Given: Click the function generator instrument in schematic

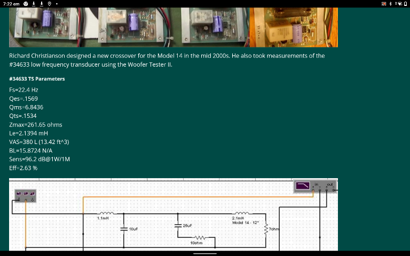Looking at the screenshot, I should (25, 195).
